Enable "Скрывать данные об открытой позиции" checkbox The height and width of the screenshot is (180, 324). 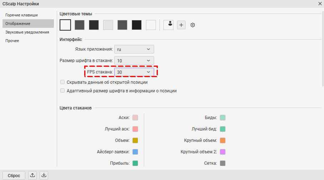click(x=62, y=82)
